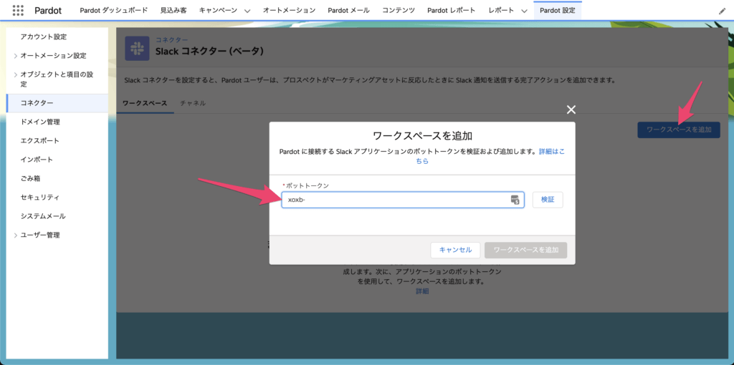Expand the レポート dropdown chevron
Screen dimensions: 734x365
[524, 11]
